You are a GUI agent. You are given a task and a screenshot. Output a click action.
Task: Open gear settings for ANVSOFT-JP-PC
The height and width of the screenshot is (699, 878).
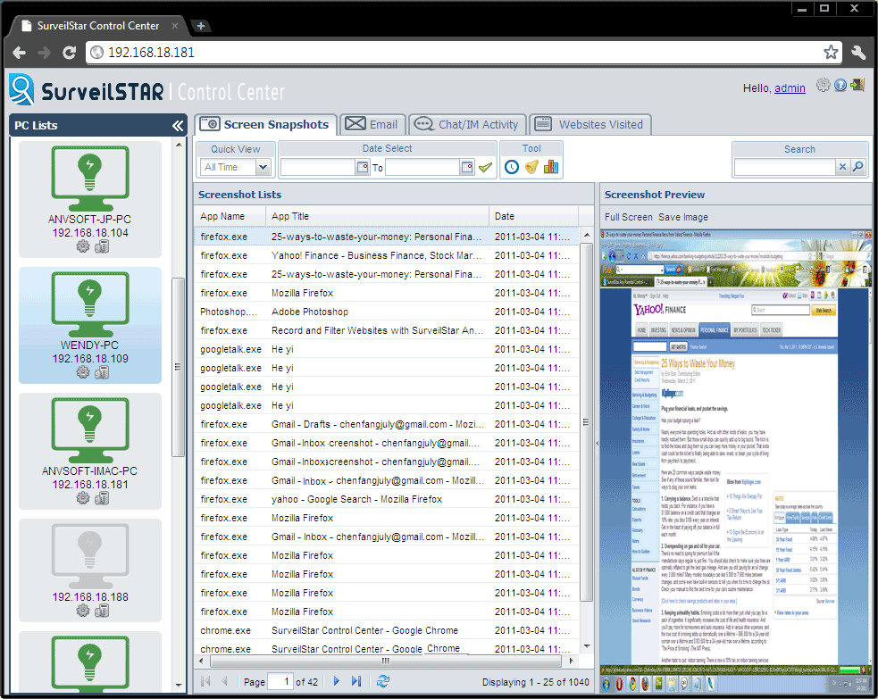coord(83,246)
